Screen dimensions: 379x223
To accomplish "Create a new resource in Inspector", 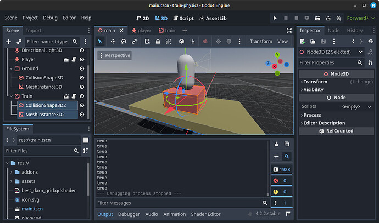I will point(302,42).
